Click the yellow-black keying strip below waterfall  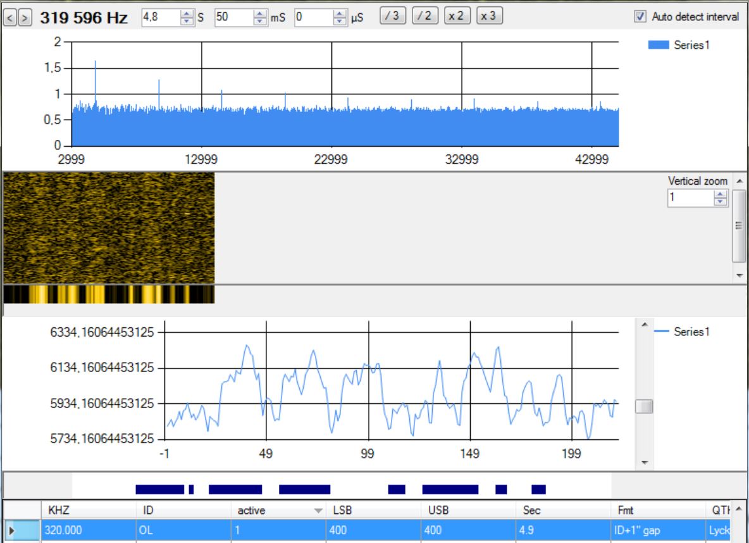[x=109, y=294]
